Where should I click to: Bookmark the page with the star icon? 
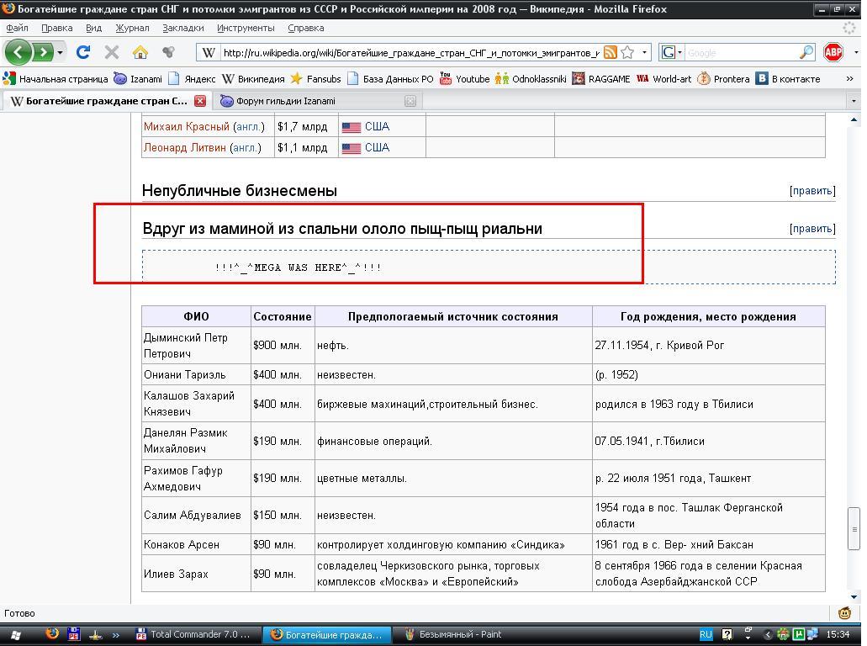[x=627, y=52]
